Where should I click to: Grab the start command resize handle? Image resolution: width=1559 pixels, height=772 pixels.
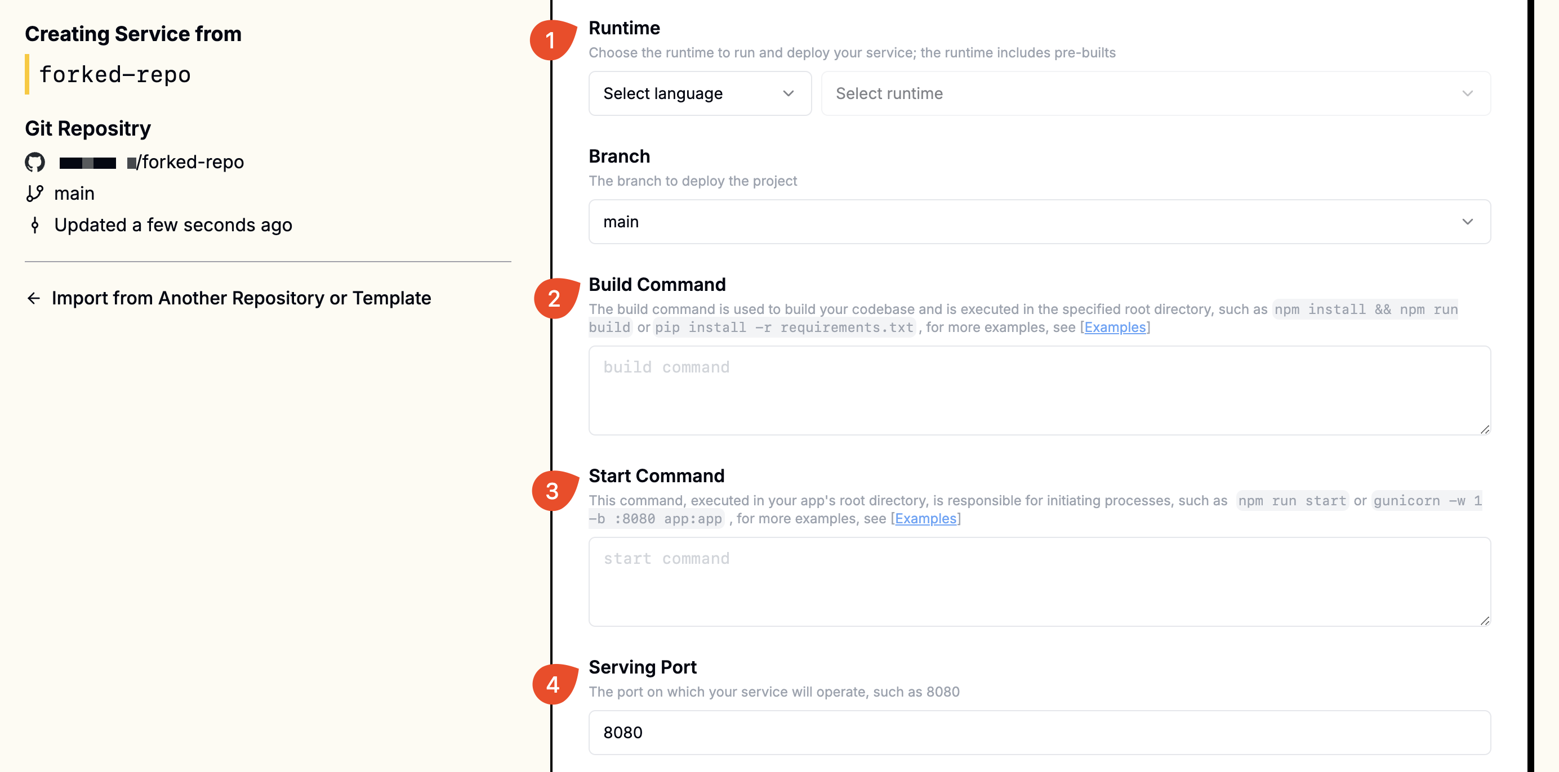1485,621
